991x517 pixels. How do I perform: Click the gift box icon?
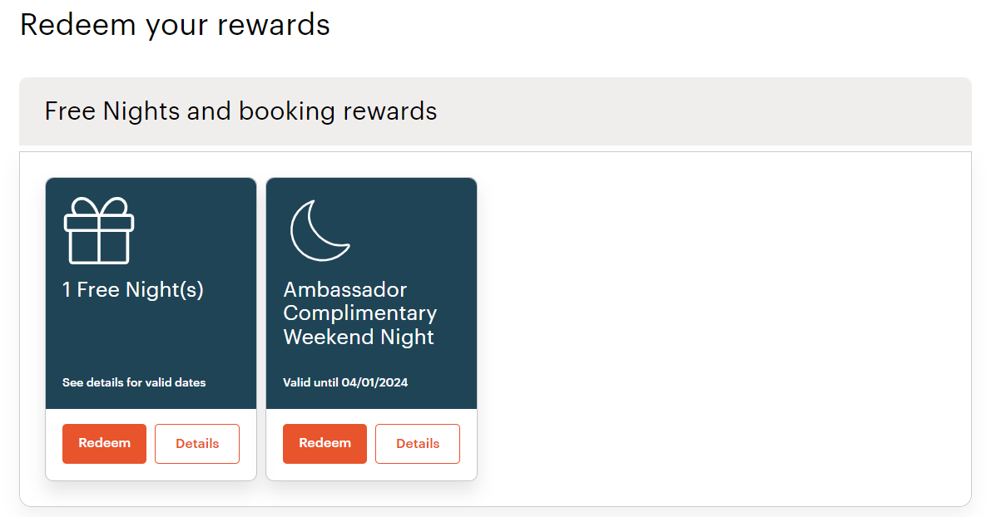coord(98,230)
